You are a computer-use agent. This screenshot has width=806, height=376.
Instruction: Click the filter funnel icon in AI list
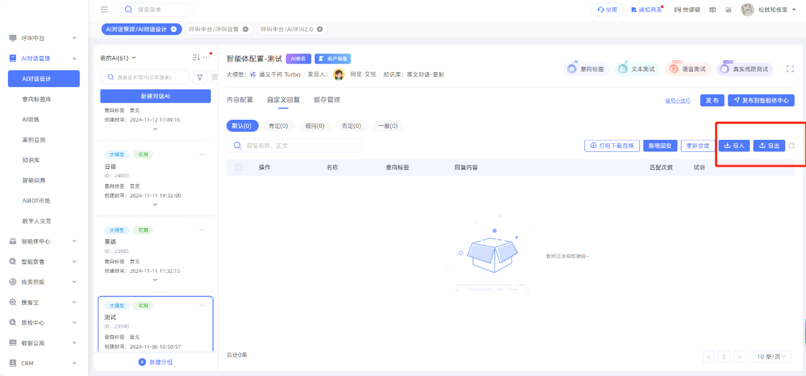click(199, 77)
